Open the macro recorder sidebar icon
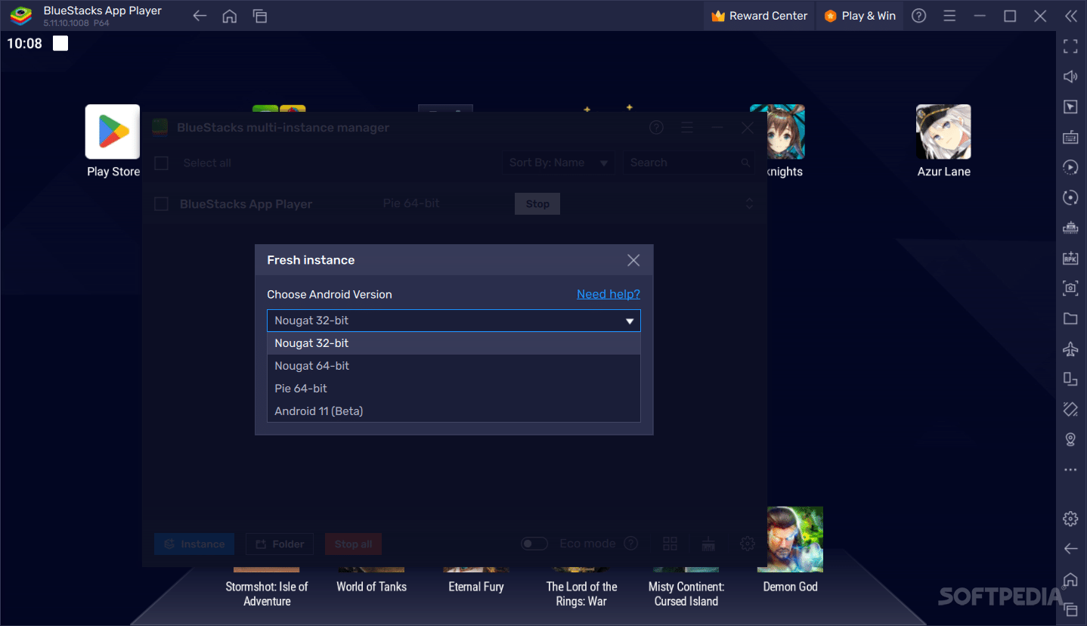 click(x=1070, y=167)
